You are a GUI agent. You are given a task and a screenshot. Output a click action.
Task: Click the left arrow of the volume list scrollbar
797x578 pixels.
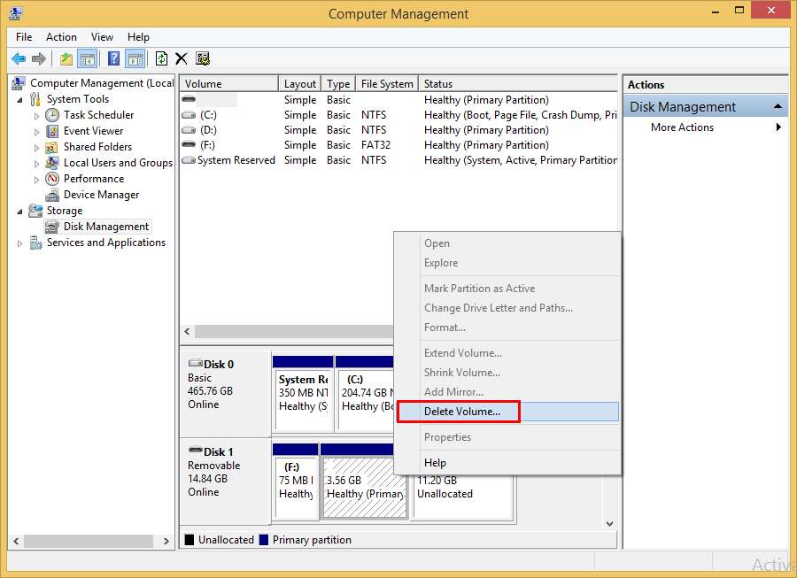coord(188,332)
